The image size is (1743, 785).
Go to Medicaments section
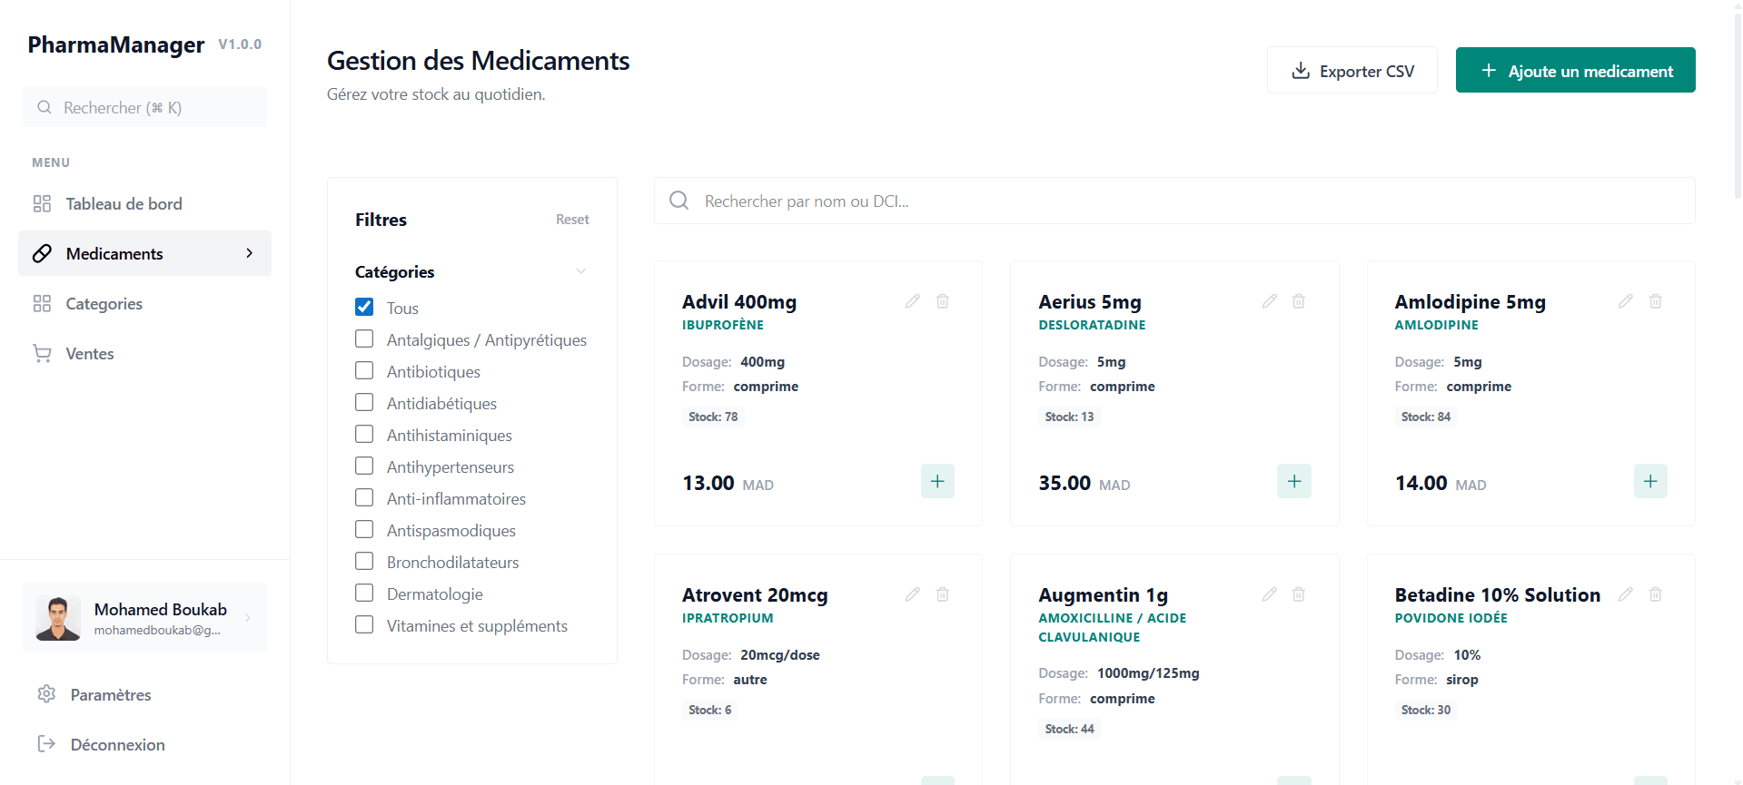(144, 253)
